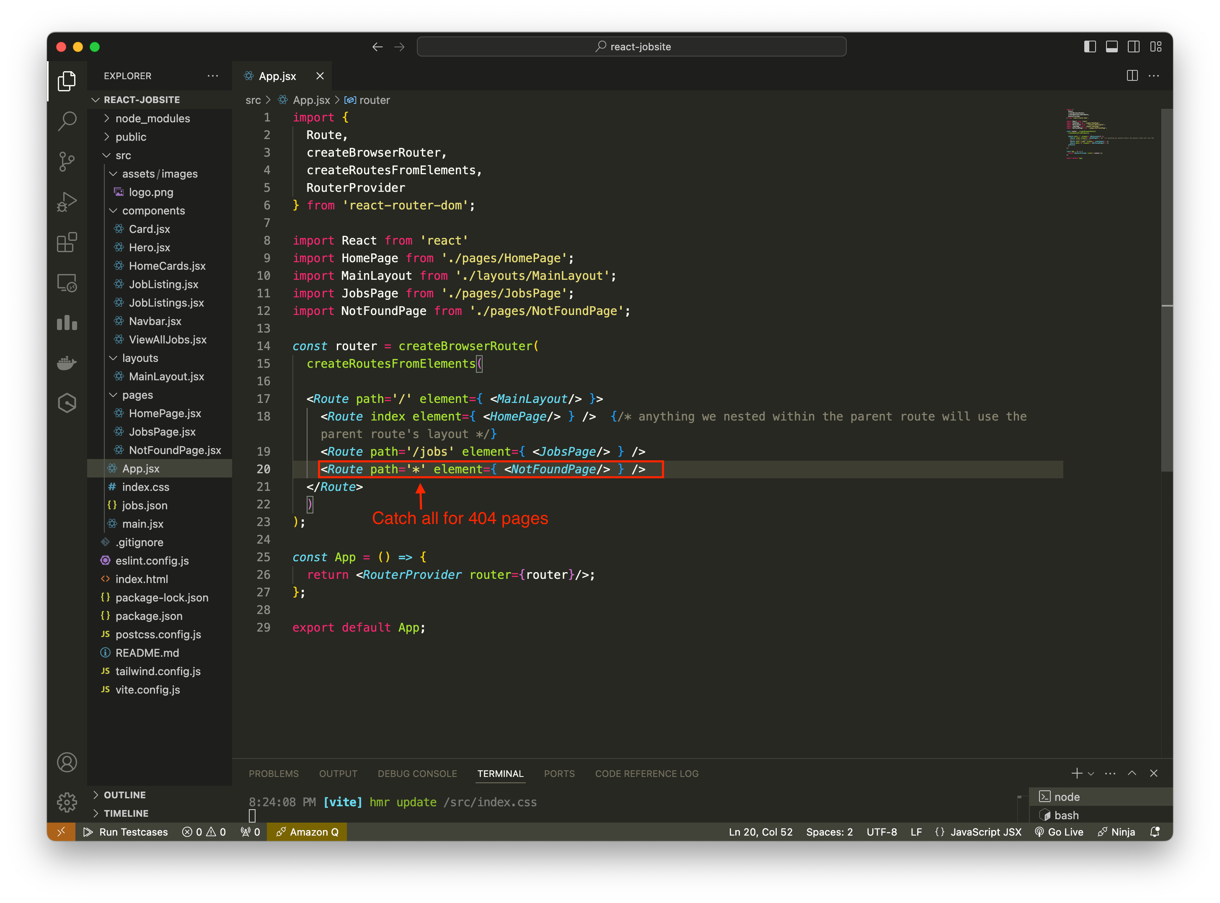The image size is (1220, 903).
Task: Add a new terminal
Action: 1076,774
